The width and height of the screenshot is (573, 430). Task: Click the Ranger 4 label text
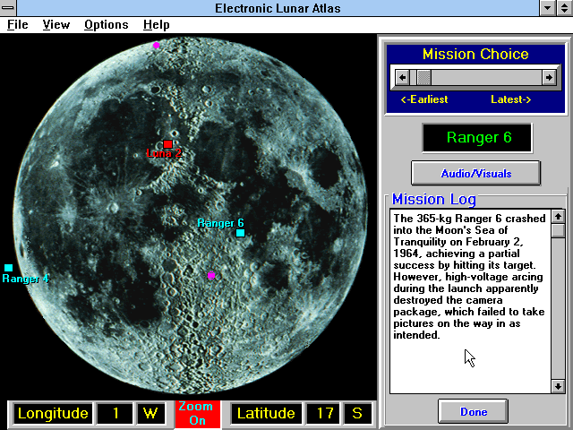[x=25, y=279]
